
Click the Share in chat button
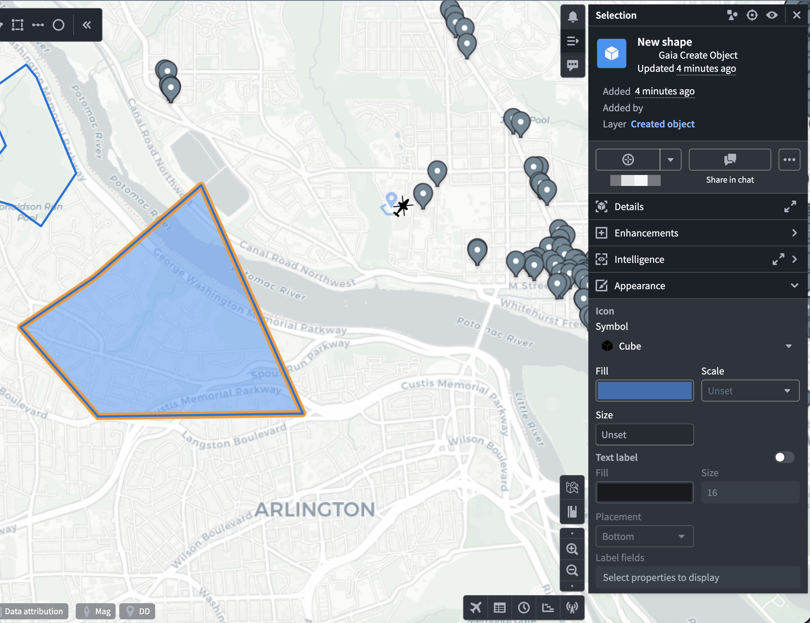click(x=730, y=160)
